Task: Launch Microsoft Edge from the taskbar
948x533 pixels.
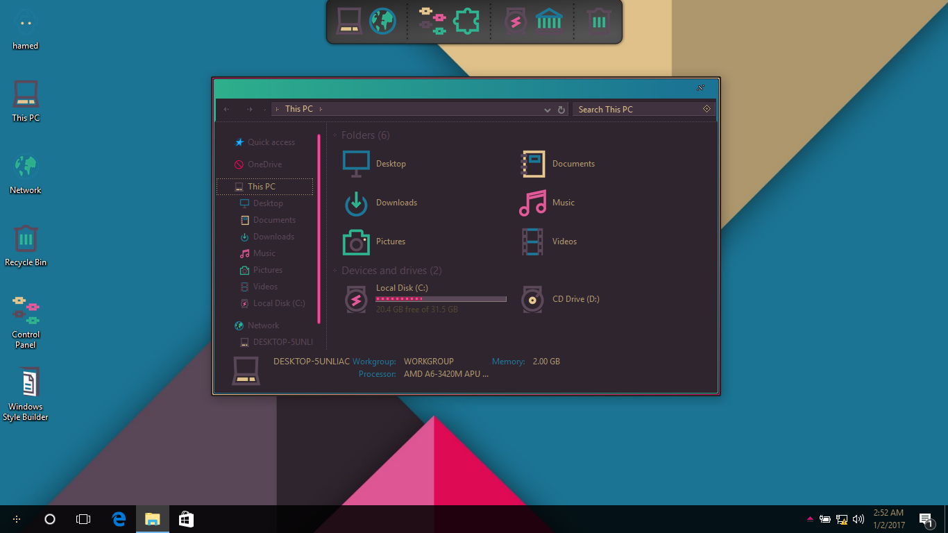Action: pos(119,518)
